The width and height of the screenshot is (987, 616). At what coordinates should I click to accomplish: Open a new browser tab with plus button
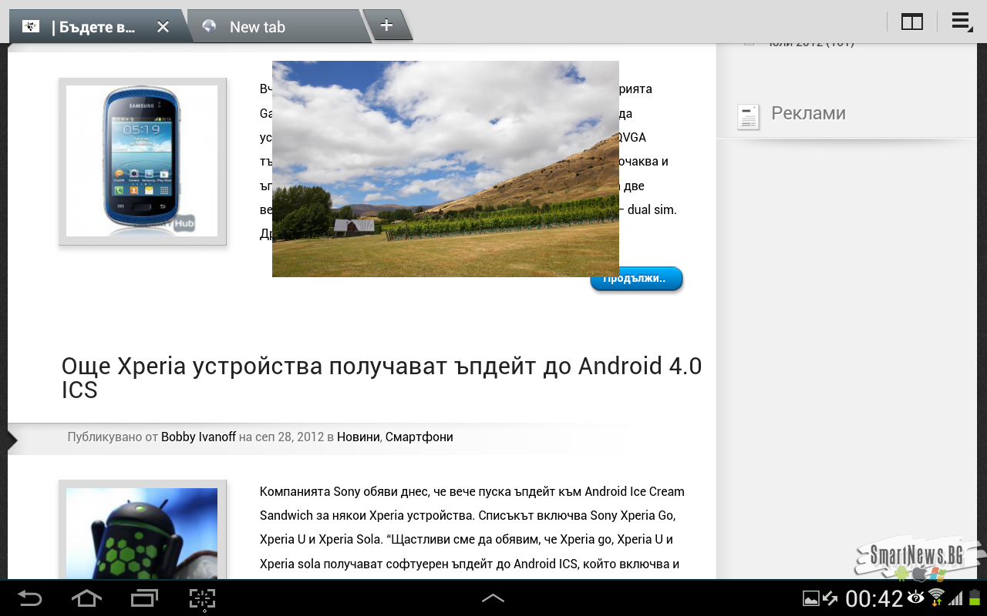tap(386, 25)
